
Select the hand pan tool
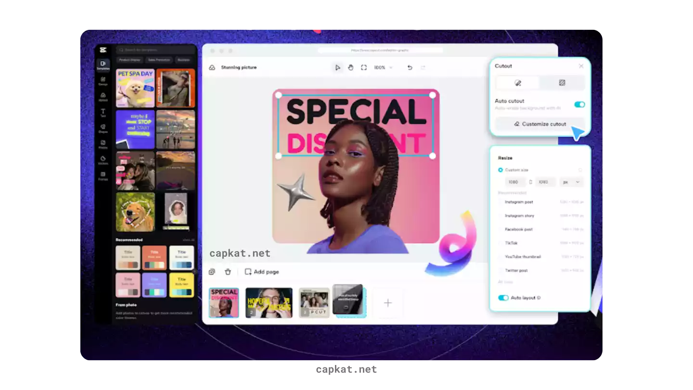[x=350, y=68]
